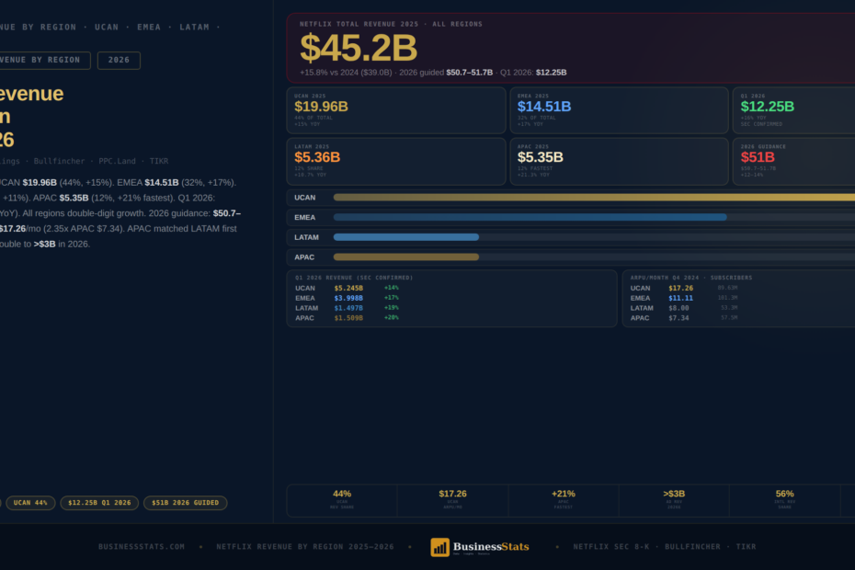855x570 pixels.
Task: Click the LATAM 2025 $5.36B card
Action: coord(396,162)
